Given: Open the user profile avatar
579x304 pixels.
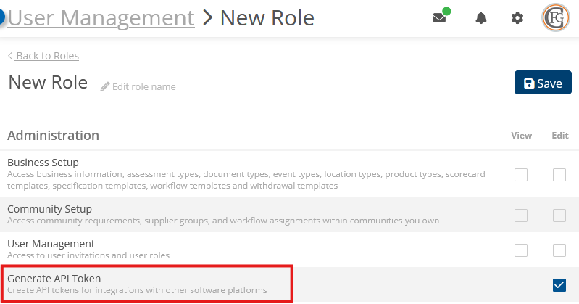Looking at the screenshot, I should coord(556,18).
